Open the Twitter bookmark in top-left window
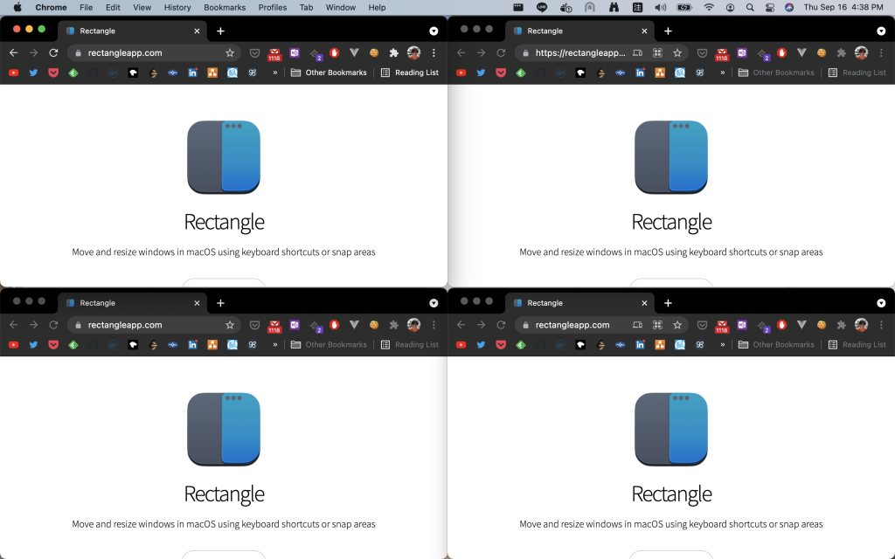 pos(34,72)
